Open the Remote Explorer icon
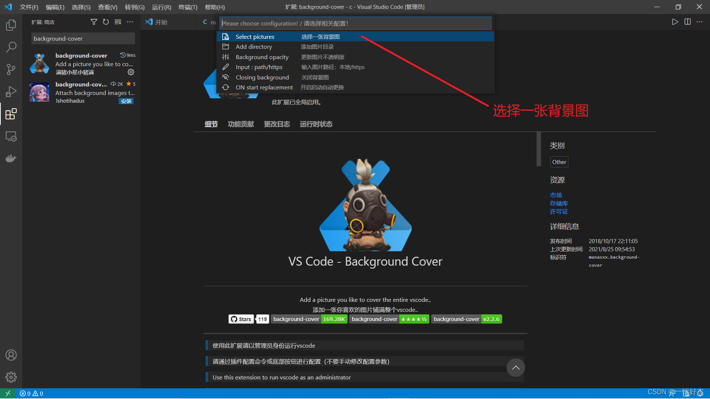Screen dimensions: 710x399 coord(11,136)
